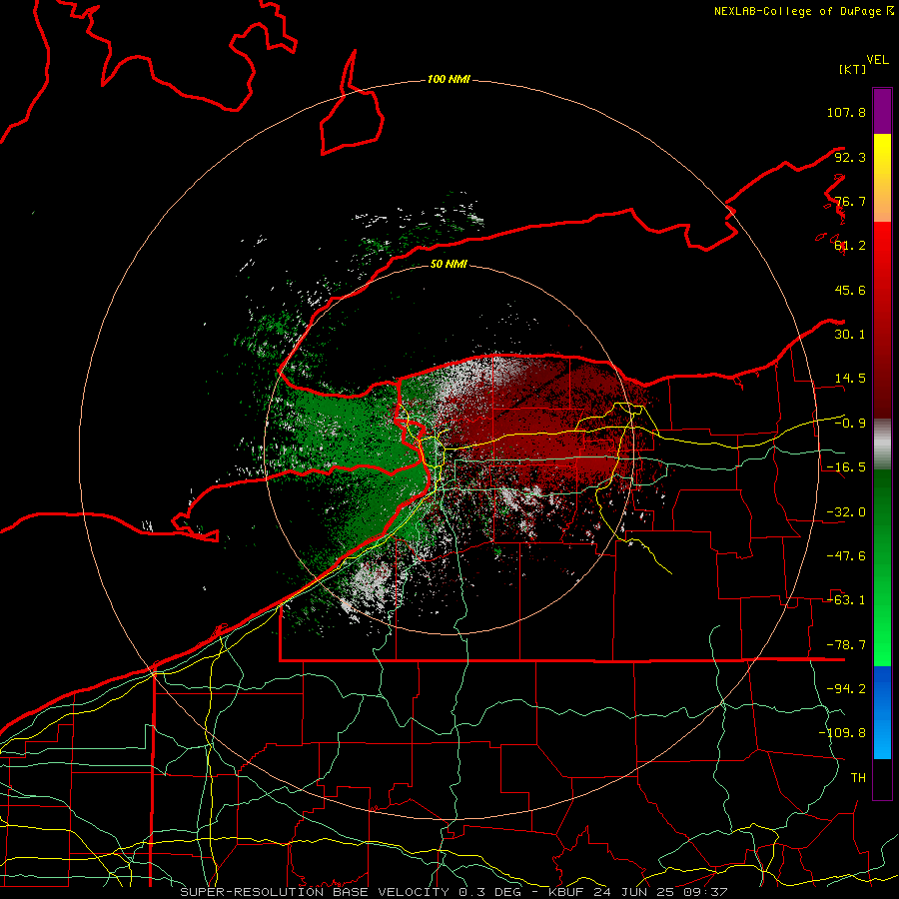Viewport: 899px width, 899px height.
Task: Click the 76.7 legend value
Action: tap(850, 201)
